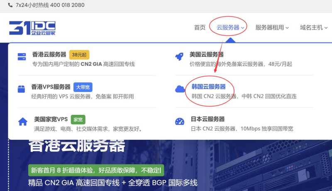Click the 38元起 yellow badge
Viewport: 332px width, 191px height.
[x=79, y=55]
